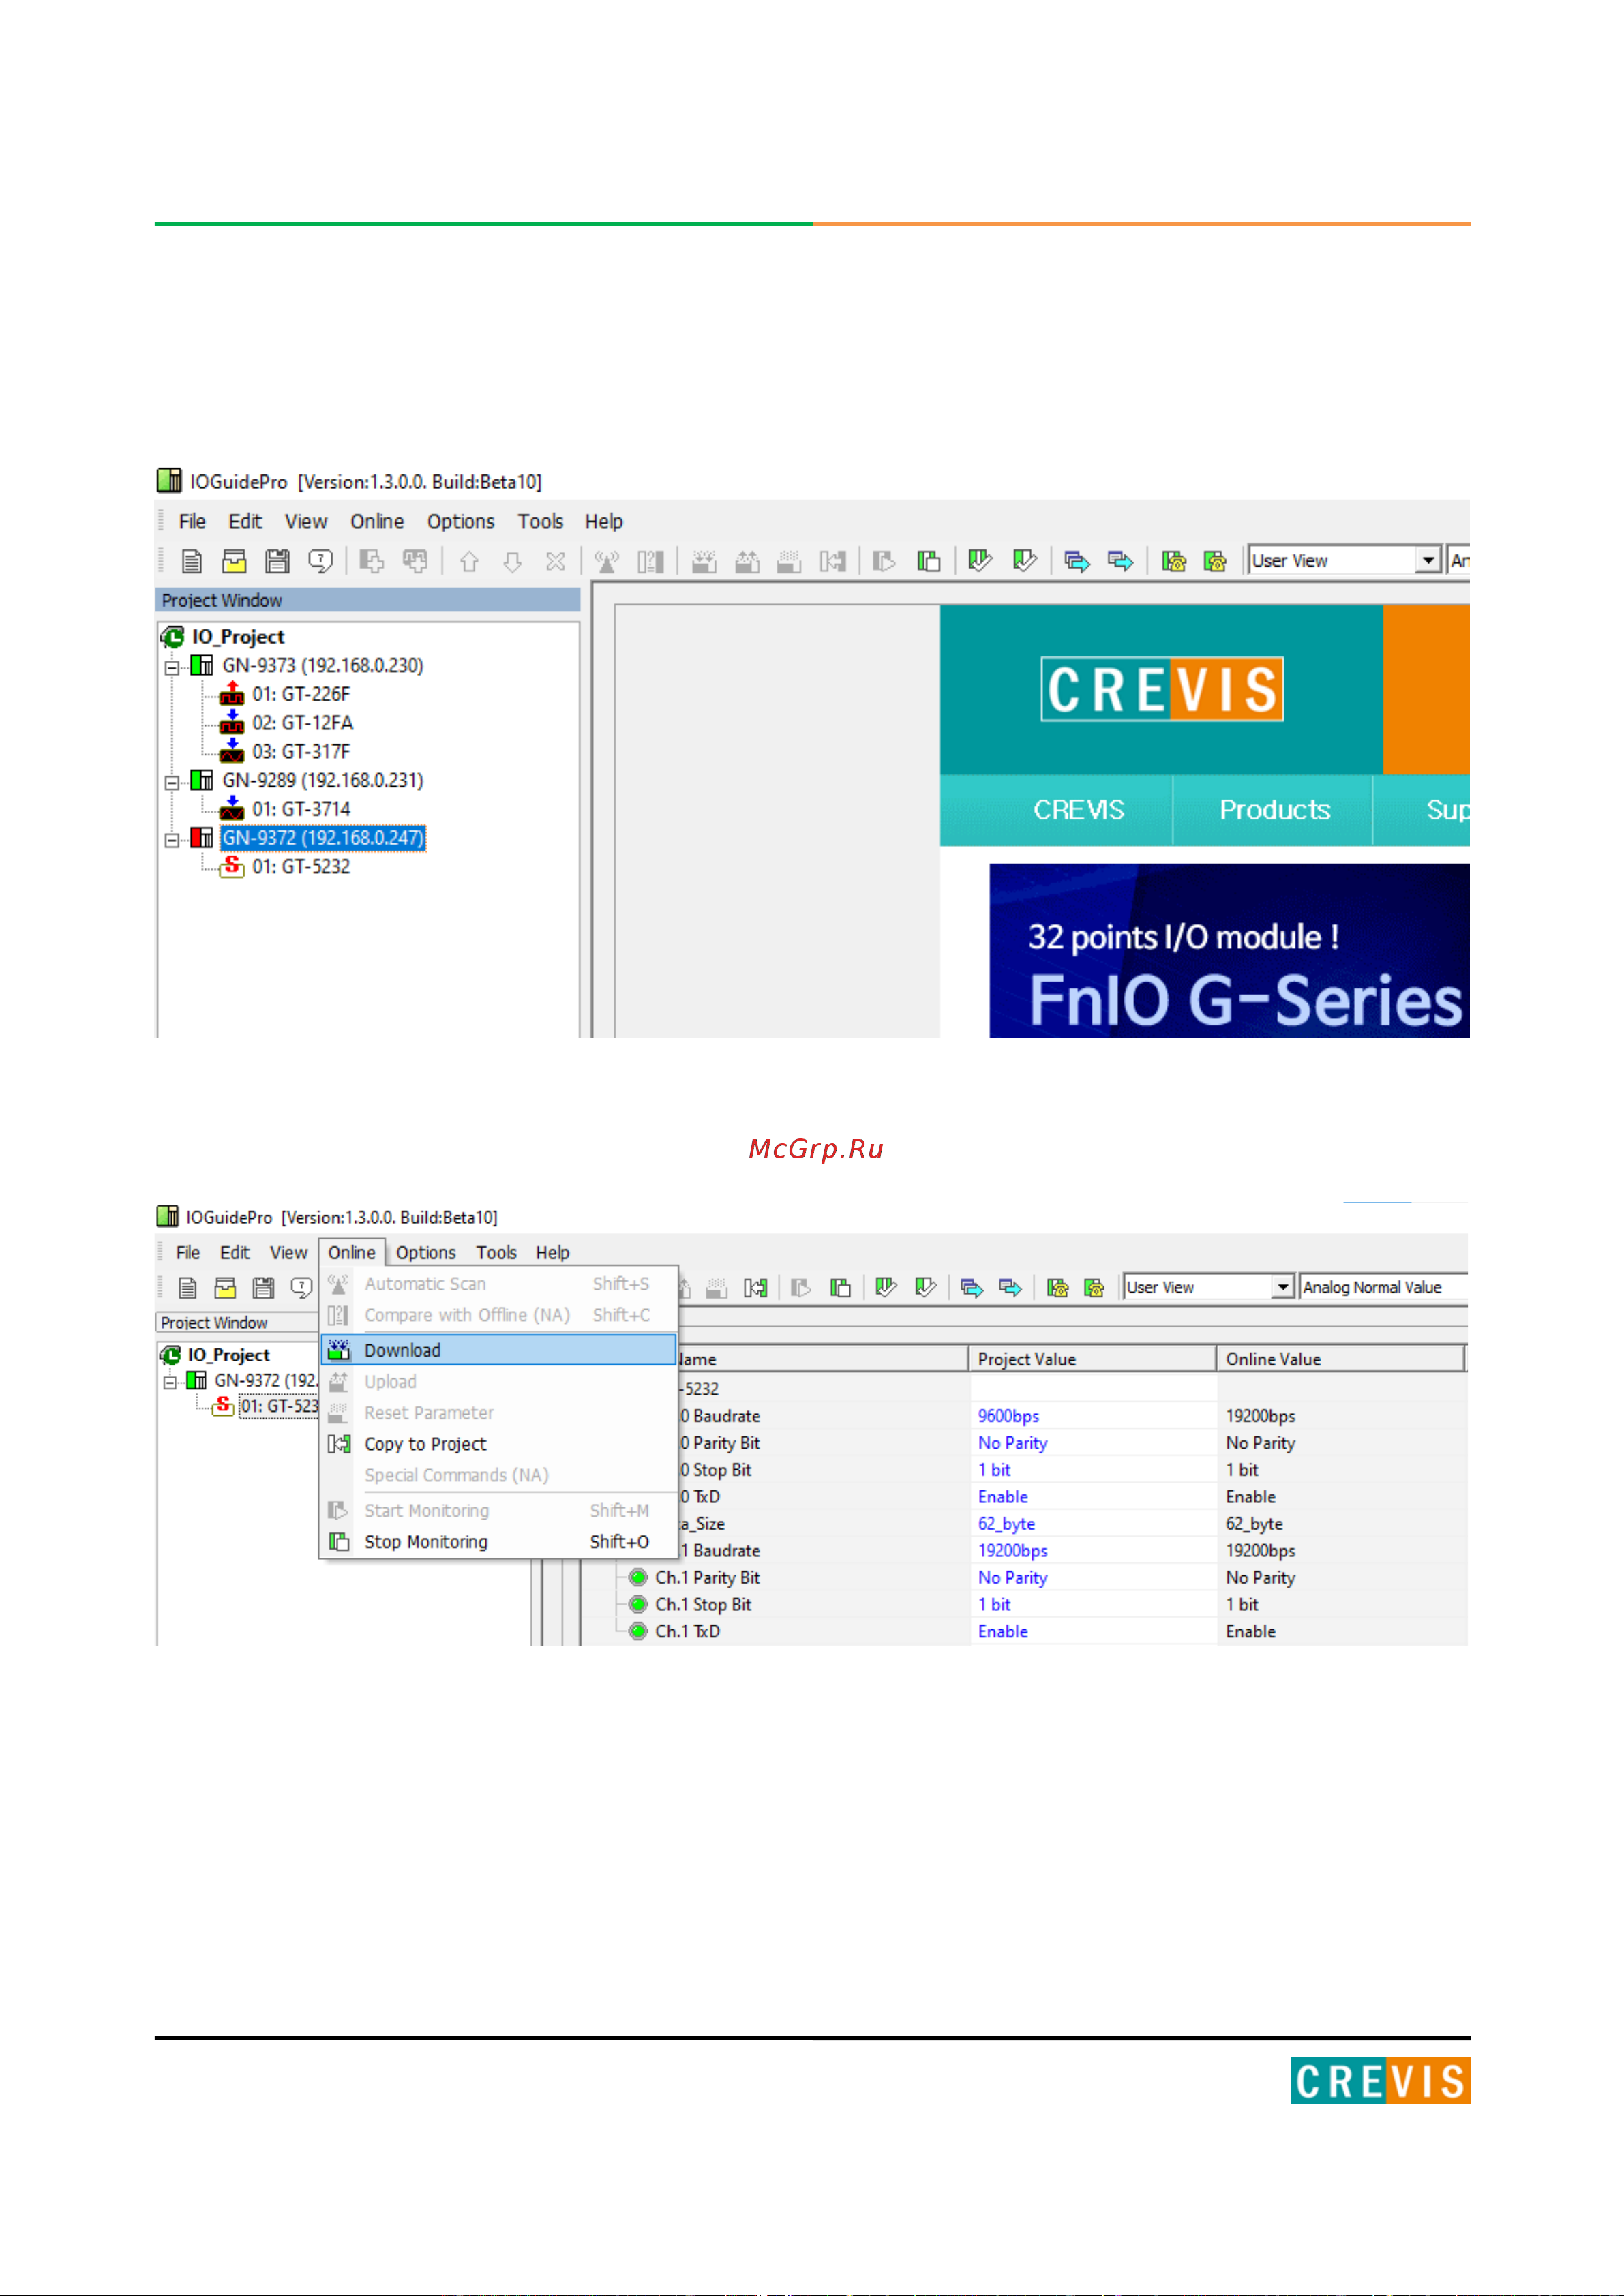Open File menu in upper window
1624x2296 pixels.
[x=192, y=522]
